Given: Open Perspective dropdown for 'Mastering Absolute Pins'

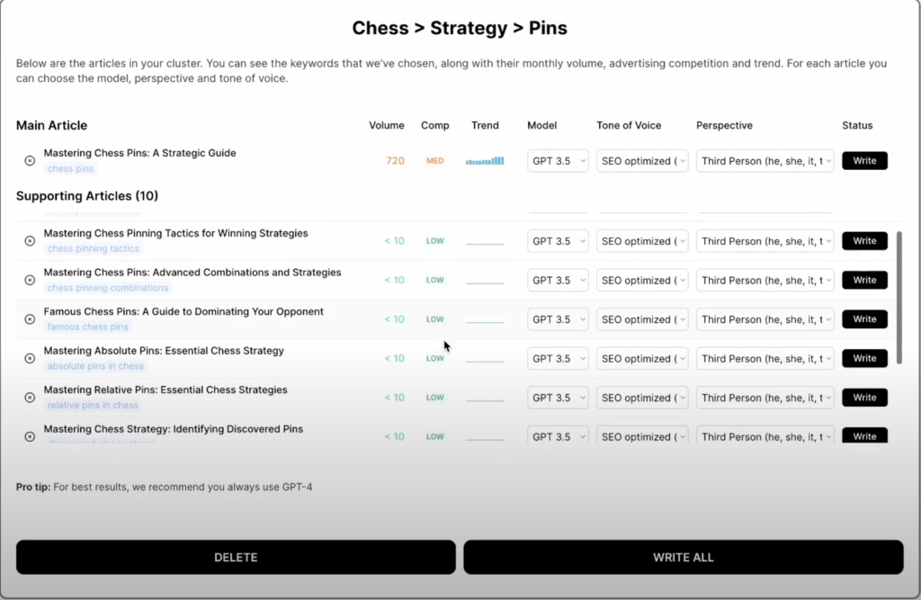Looking at the screenshot, I should coord(765,358).
